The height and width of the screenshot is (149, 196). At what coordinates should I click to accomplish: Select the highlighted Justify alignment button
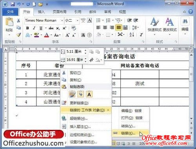point(119,27)
